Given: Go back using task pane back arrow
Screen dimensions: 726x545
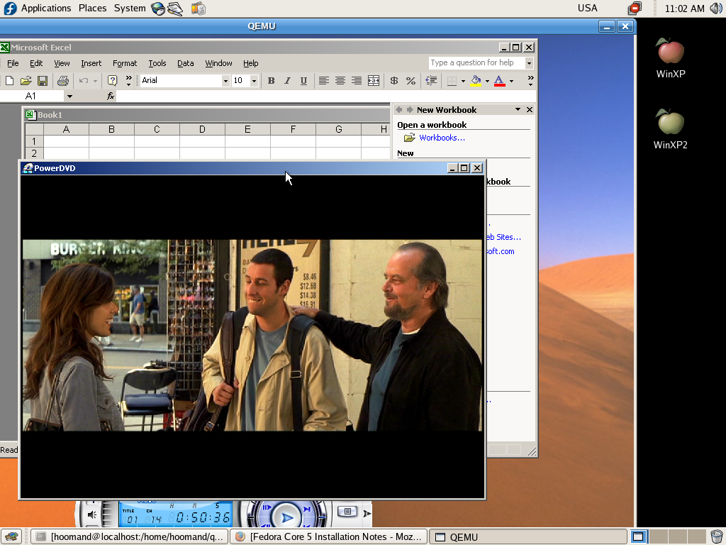Looking at the screenshot, I should [398, 109].
